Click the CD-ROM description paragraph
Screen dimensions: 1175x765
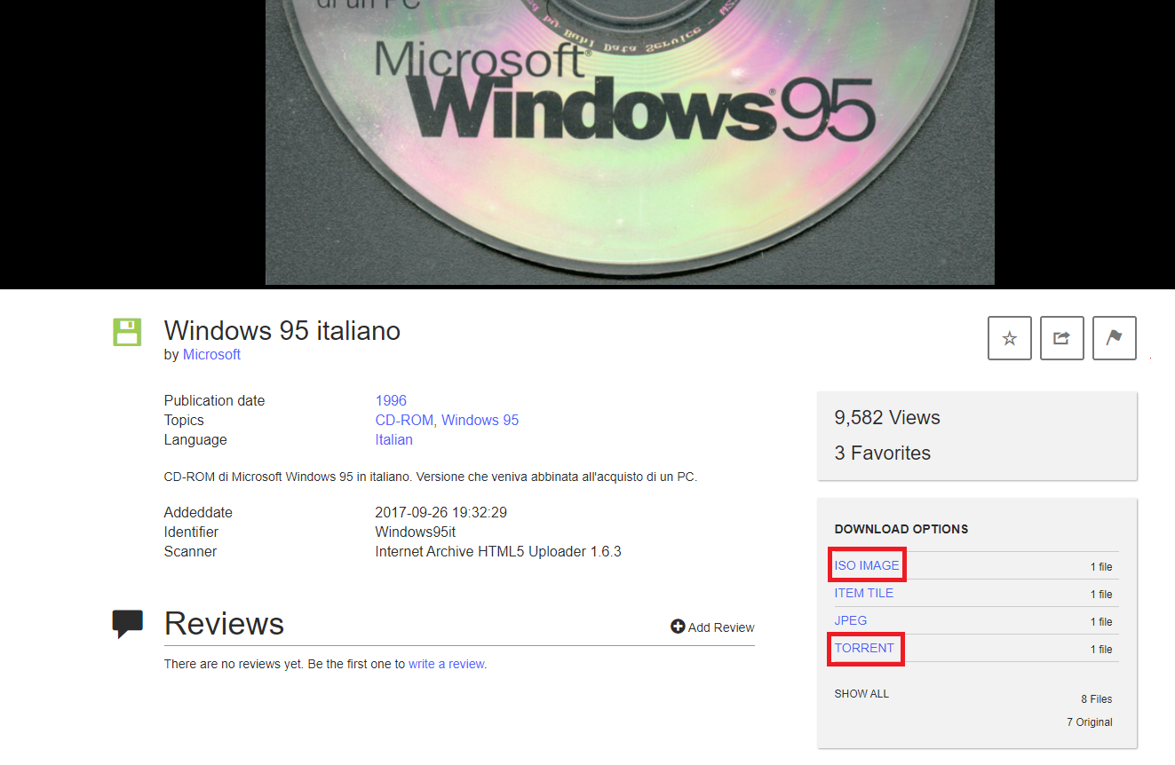tap(431, 477)
